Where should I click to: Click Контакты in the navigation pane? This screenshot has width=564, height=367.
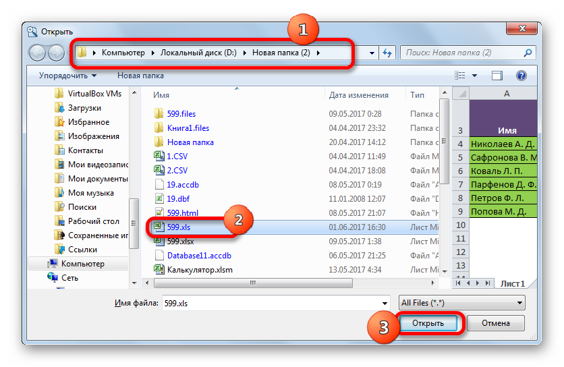pos(86,150)
